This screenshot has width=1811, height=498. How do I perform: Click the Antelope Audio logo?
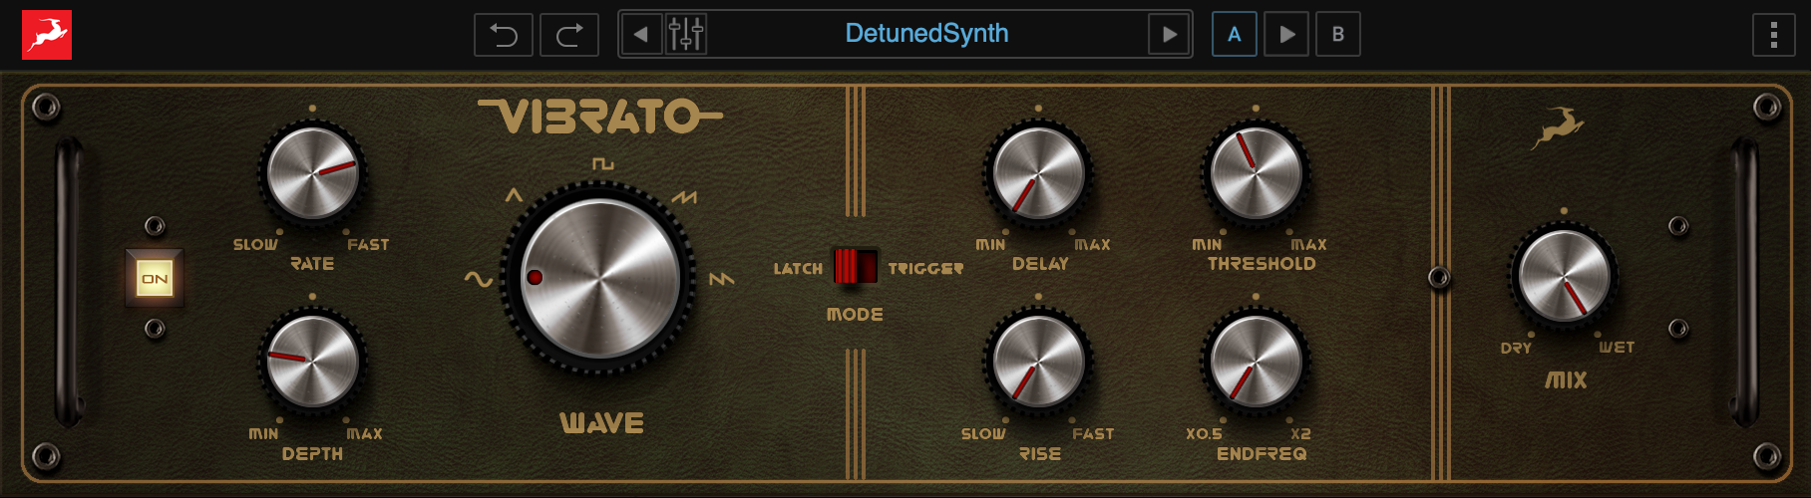tap(47, 35)
